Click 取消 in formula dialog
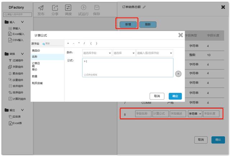Viewport: 230px width, 156px height. [x=157, y=96]
